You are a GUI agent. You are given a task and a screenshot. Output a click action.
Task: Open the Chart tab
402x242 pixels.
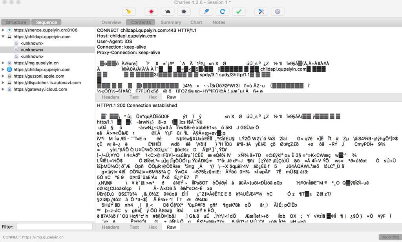pos(196,22)
